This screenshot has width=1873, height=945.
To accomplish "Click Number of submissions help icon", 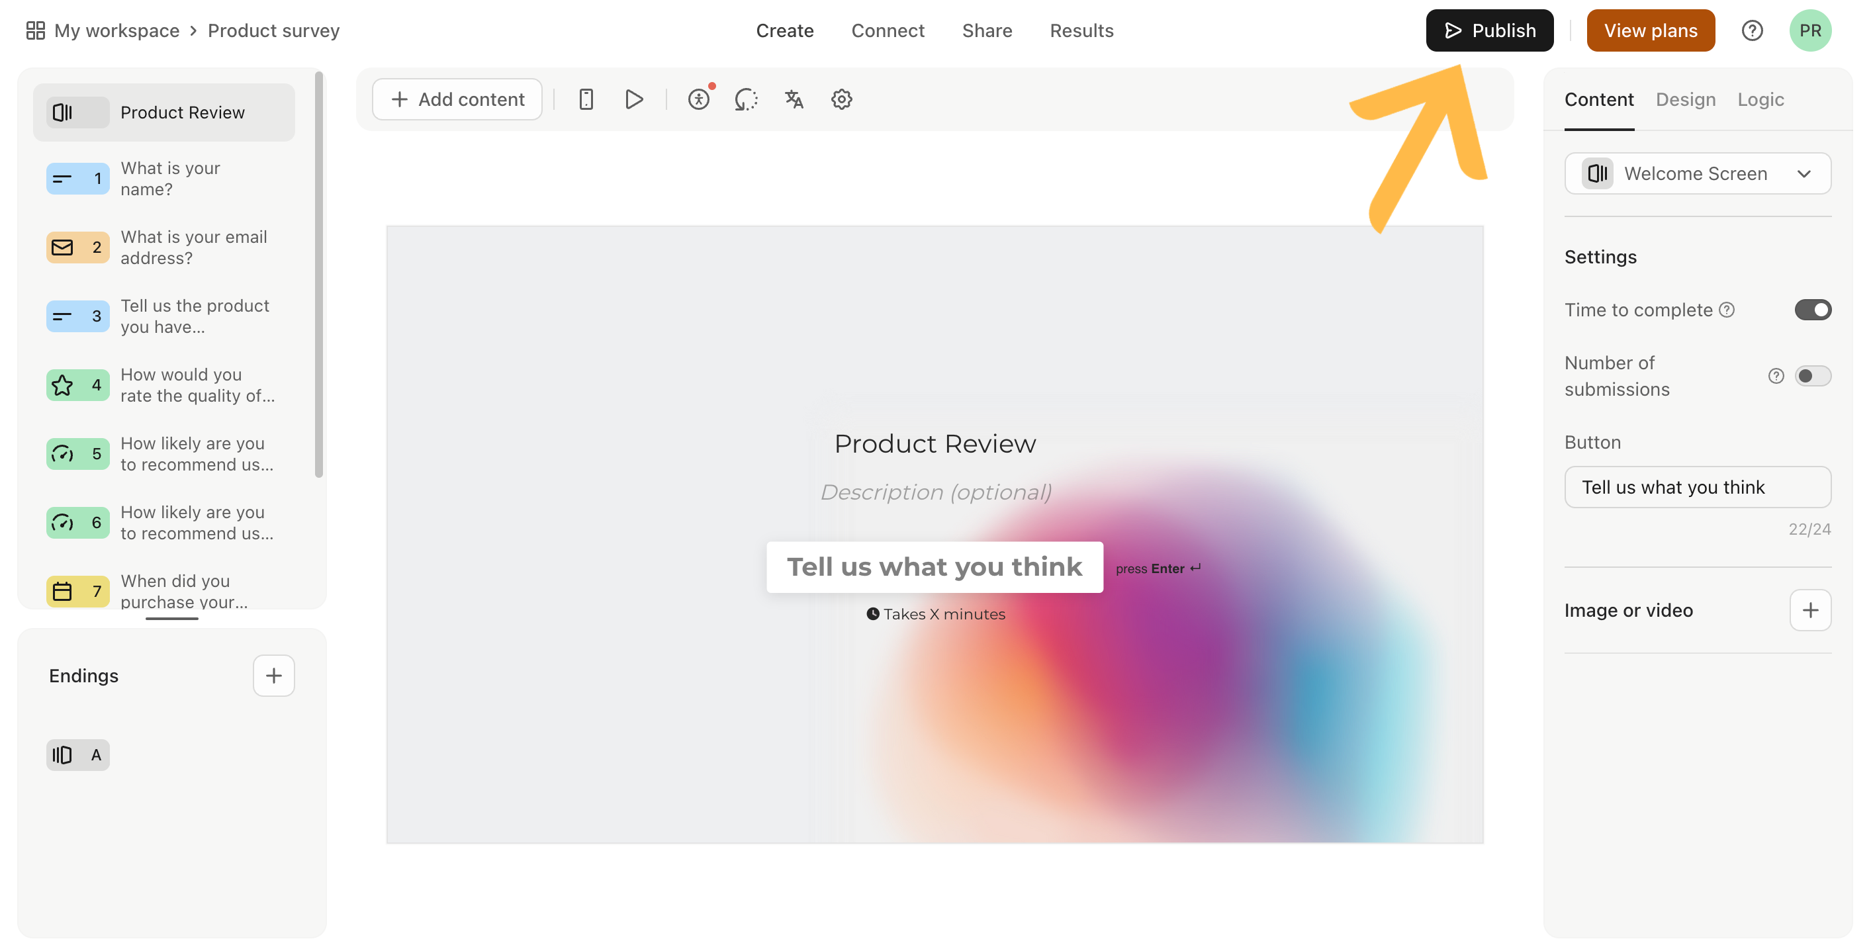I will coord(1776,376).
